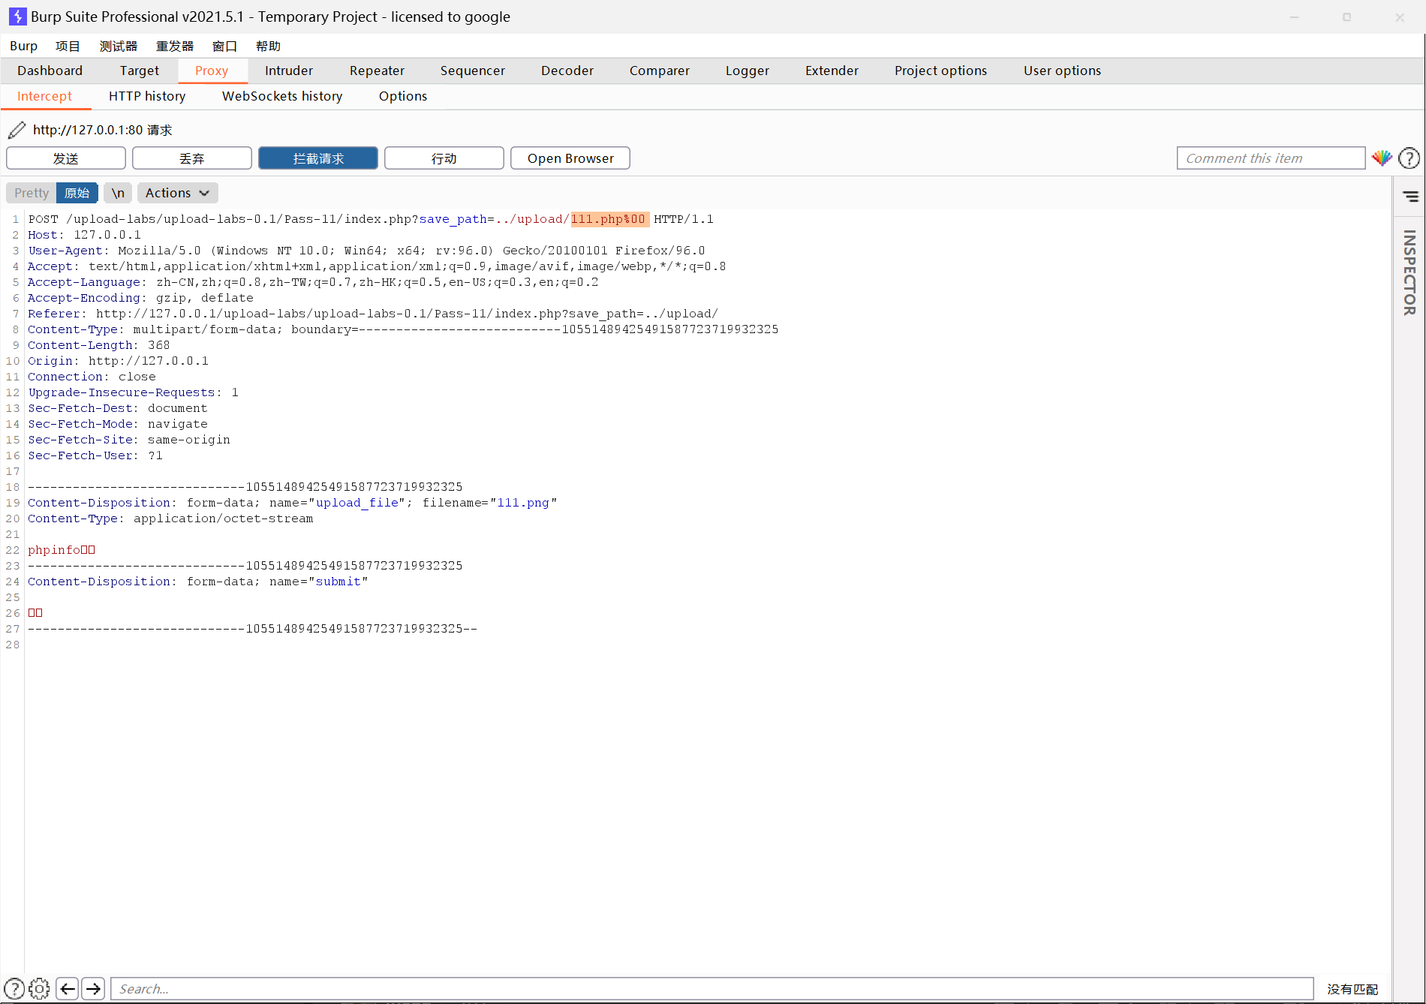This screenshot has width=1426, height=1004.
Task: Switch to the Intruder tab
Action: point(289,71)
